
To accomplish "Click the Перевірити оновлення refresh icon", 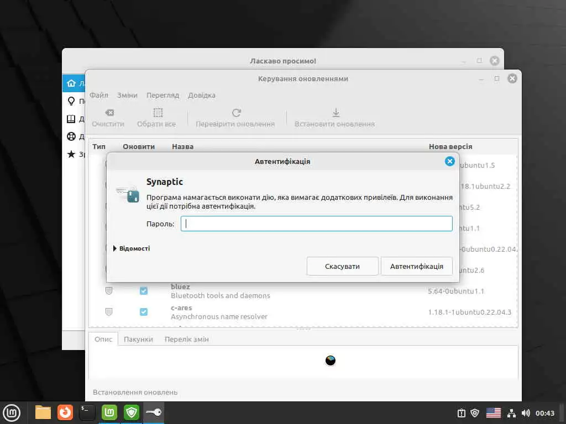I will click(237, 113).
